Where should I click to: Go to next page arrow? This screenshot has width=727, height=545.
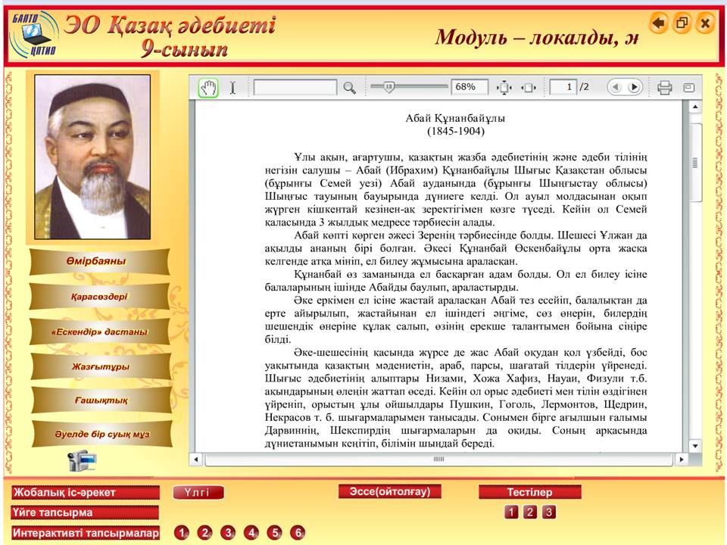(634, 86)
